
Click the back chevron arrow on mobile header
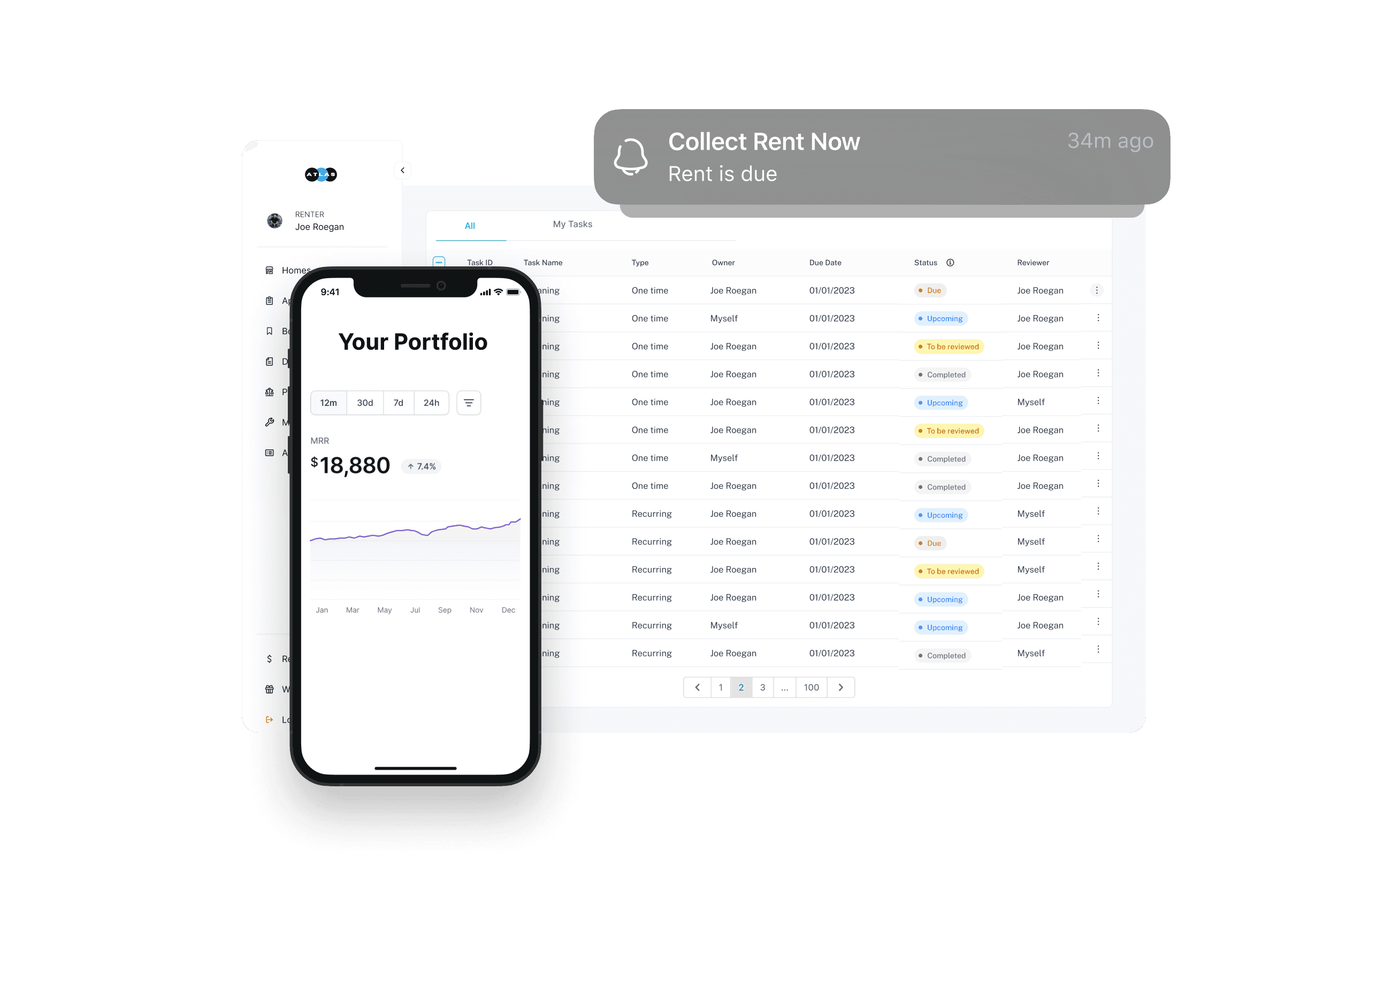tap(402, 171)
